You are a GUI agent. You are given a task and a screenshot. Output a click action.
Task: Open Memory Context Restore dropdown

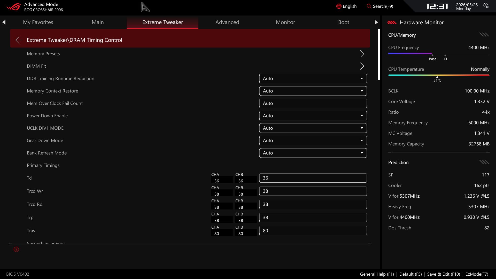pos(313,91)
